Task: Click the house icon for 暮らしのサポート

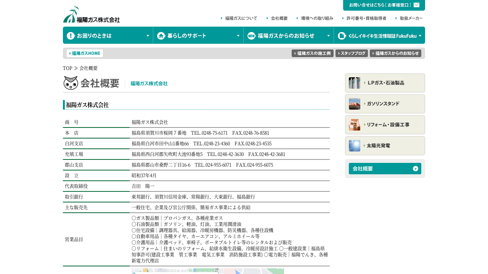Action: coord(161,36)
